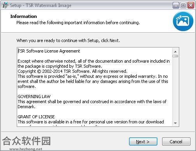
Task: Click the 'Setup - TSR Watermark Image' title text
Action: [x=41, y=5]
